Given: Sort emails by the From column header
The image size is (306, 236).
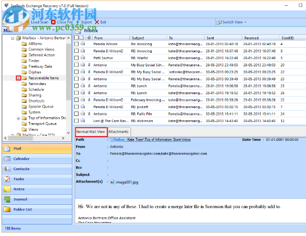Looking at the screenshot, I should coord(111,38).
